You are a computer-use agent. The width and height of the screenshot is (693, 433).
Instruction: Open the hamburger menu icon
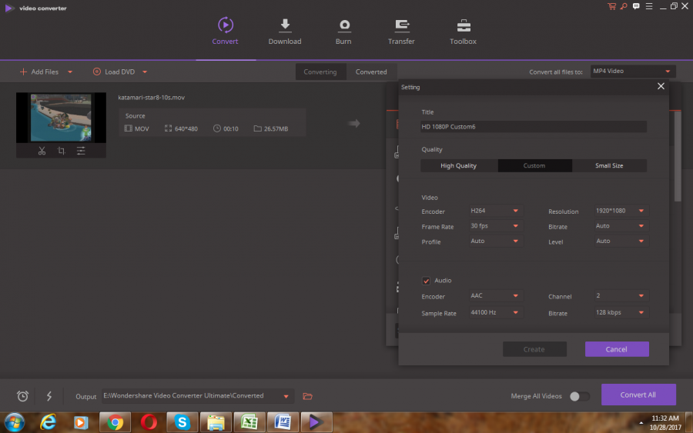pyautogui.click(x=649, y=6)
